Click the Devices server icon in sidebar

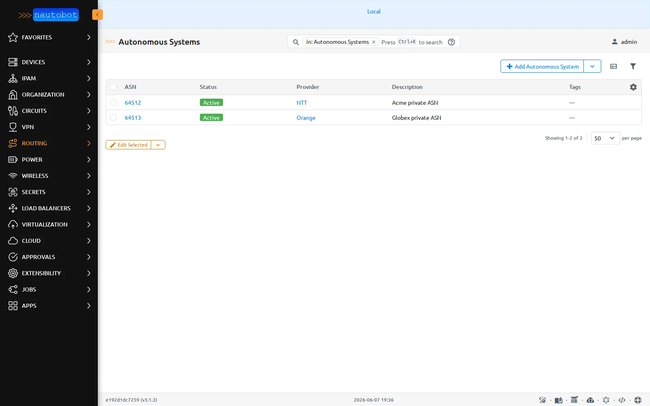tap(13, 62)
